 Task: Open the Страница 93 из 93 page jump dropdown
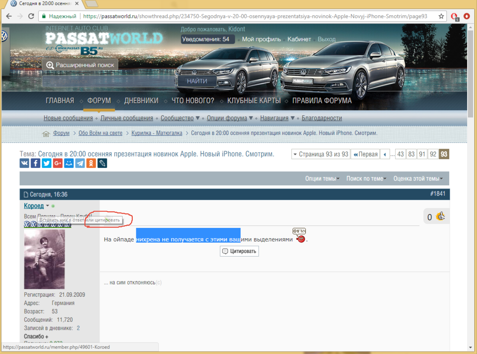point(320,154)
